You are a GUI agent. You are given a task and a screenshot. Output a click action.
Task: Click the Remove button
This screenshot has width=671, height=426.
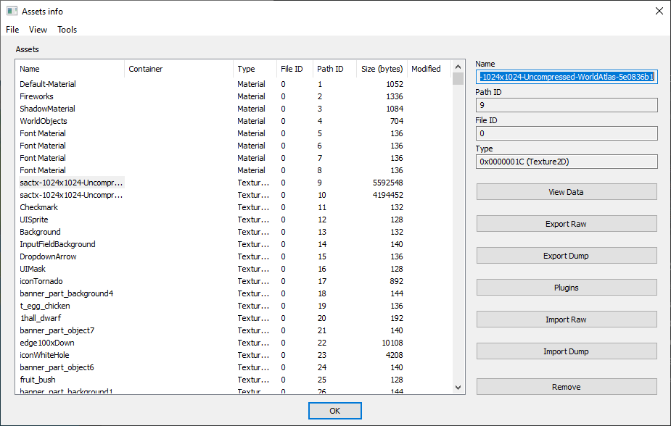click(566, 387)
